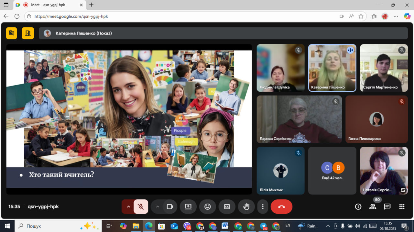This screenshot has height=232, width=414.
Task: Expand microphone audio settings arrow
Action: (128, 207)
